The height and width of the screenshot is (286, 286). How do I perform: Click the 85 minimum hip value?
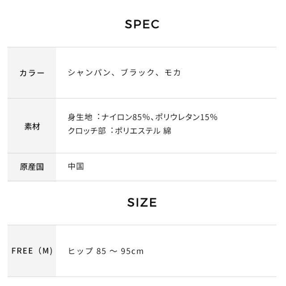[x=102, y=251]
